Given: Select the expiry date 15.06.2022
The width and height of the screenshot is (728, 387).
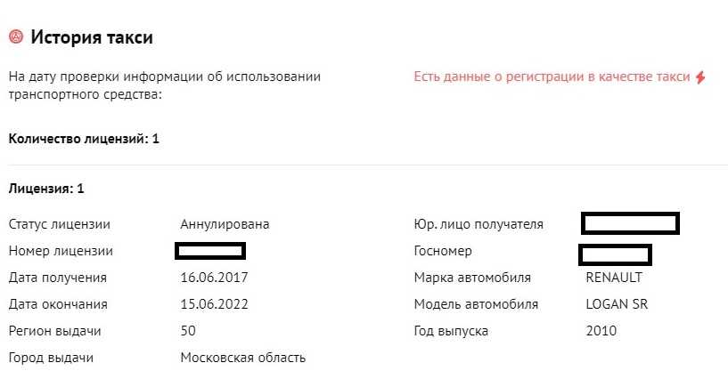Looking at the screenshot, I should 214,304.
